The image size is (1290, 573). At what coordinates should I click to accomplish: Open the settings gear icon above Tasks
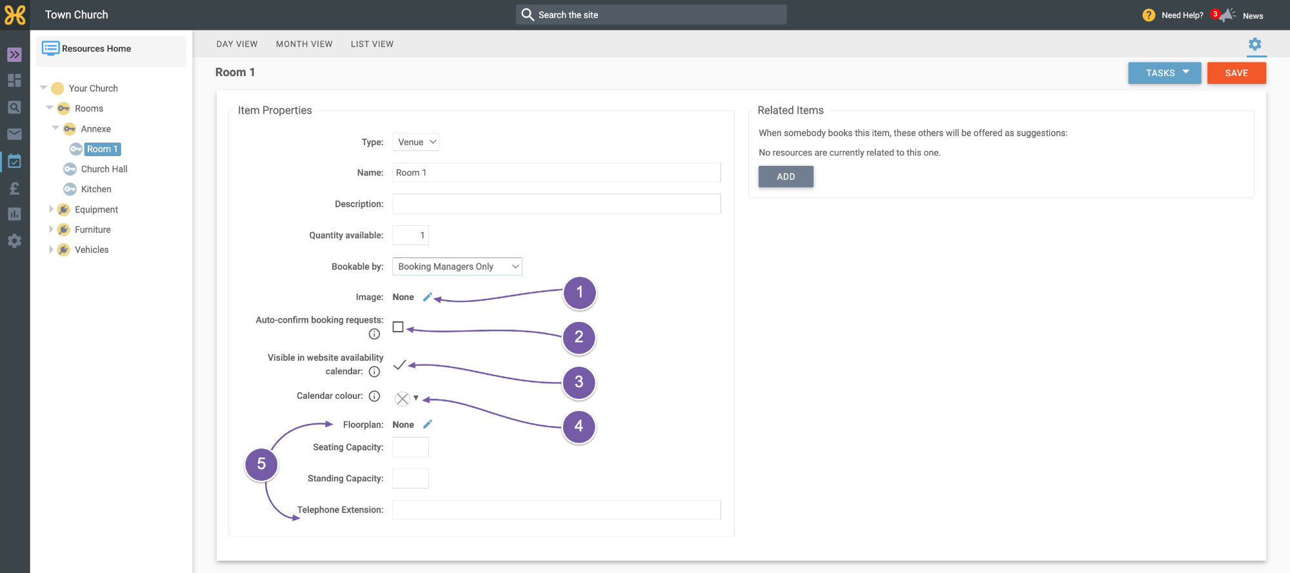click(x=1255, y=44)
